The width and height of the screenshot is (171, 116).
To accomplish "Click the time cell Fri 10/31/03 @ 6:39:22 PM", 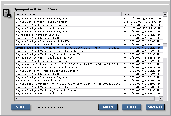I will pos(142,35).
